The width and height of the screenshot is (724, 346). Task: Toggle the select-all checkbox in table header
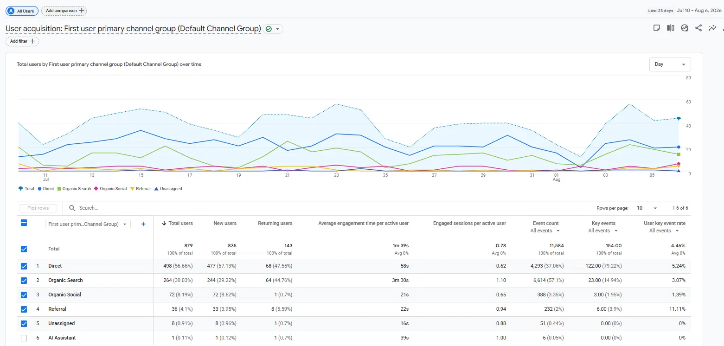pyautogui.click(x=24, y=223)
